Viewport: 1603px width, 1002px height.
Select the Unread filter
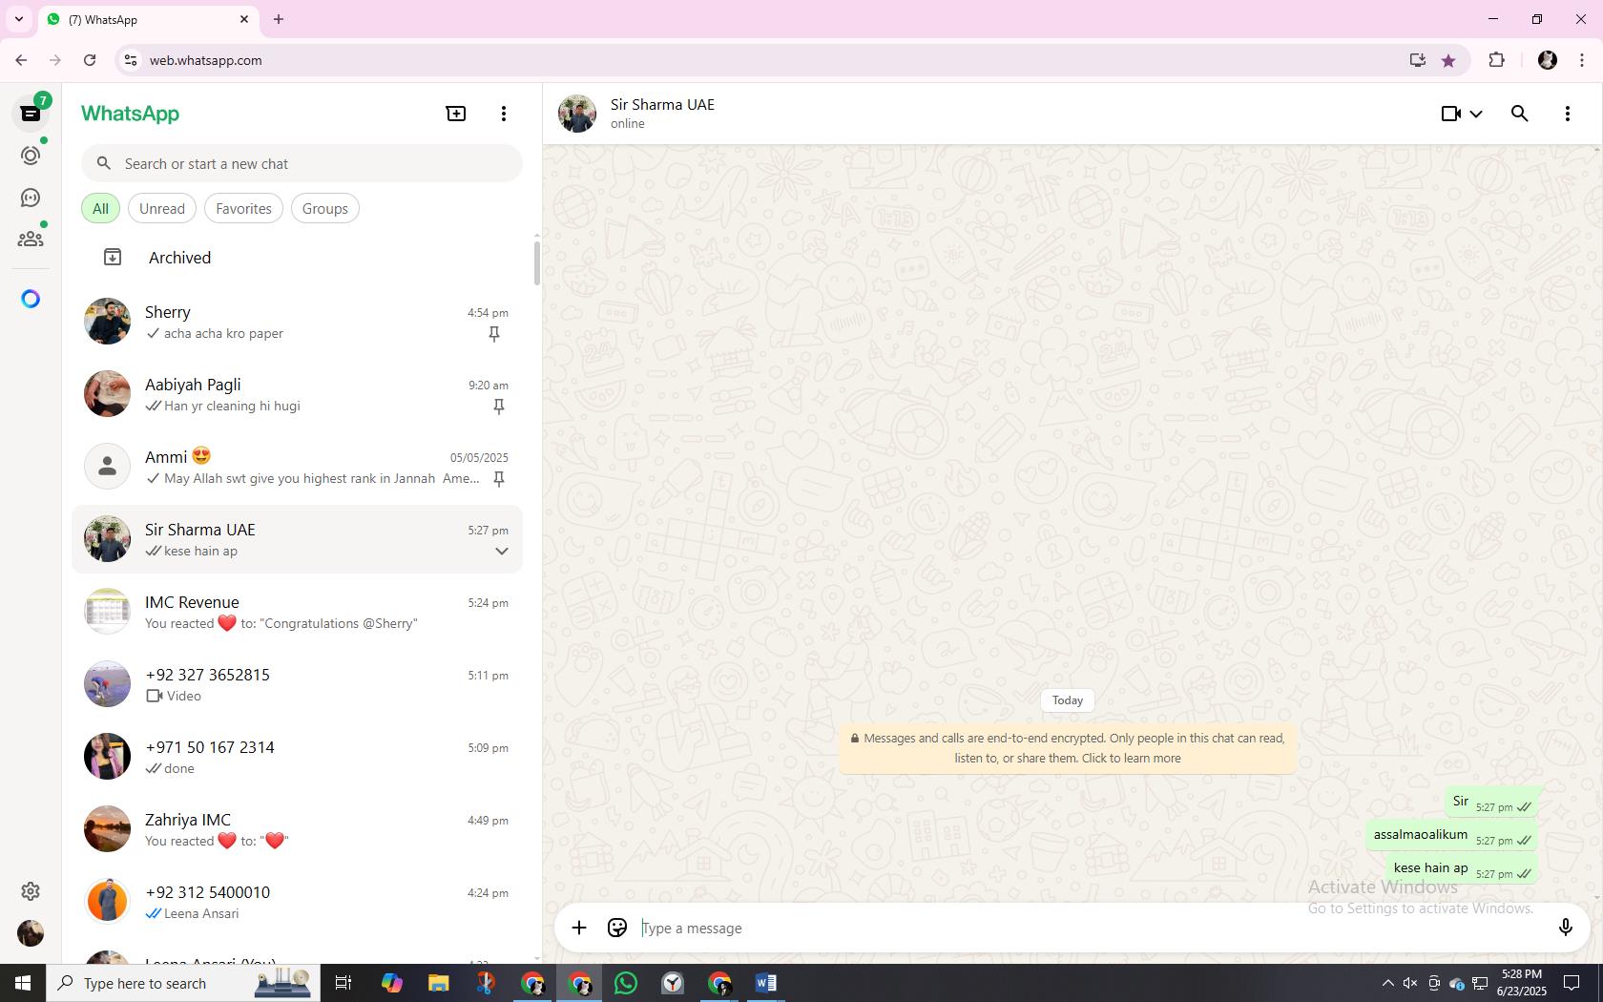click(162, 208)
